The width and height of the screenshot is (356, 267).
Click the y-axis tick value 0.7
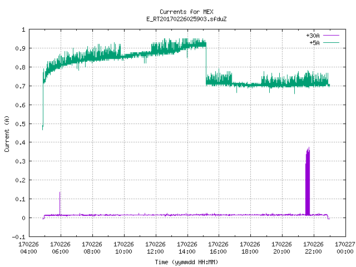pos(20,86)
